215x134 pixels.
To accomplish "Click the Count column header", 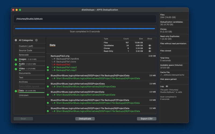I will point(126,39).
